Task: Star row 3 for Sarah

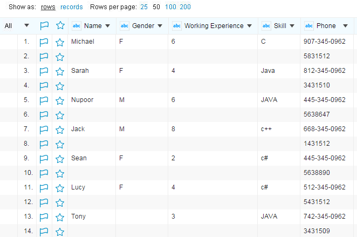Action: [60, 71]
